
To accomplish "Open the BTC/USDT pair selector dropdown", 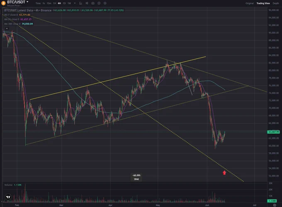I will [x=17, y=2].
